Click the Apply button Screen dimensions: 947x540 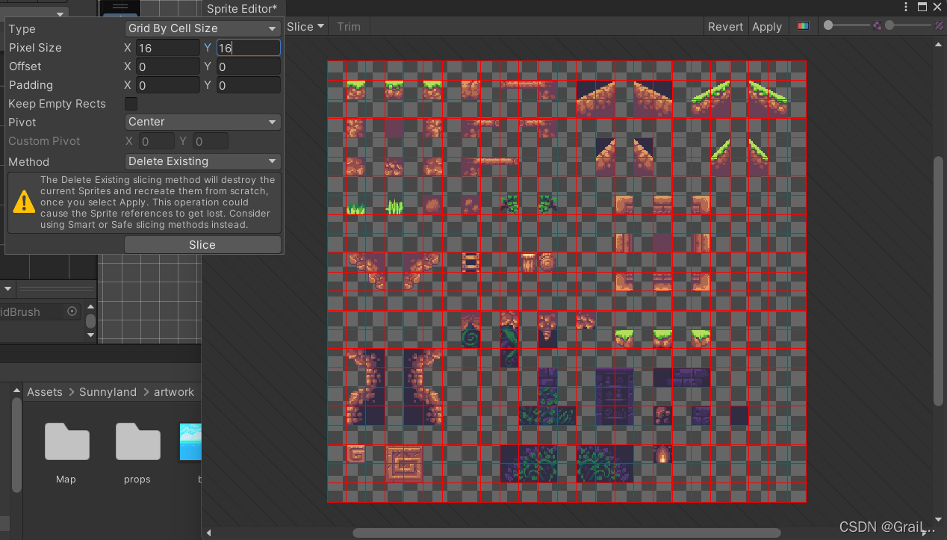[x=767, y=26]
